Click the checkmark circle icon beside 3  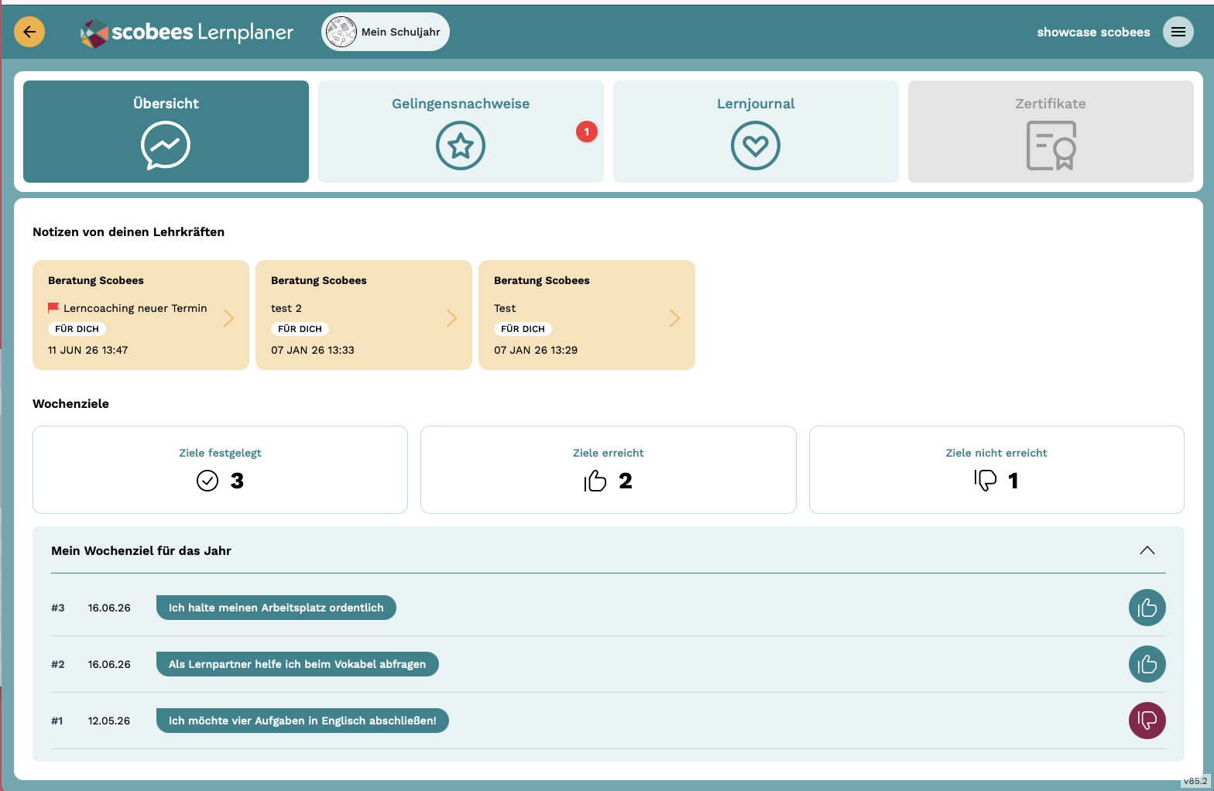(207, 481)
